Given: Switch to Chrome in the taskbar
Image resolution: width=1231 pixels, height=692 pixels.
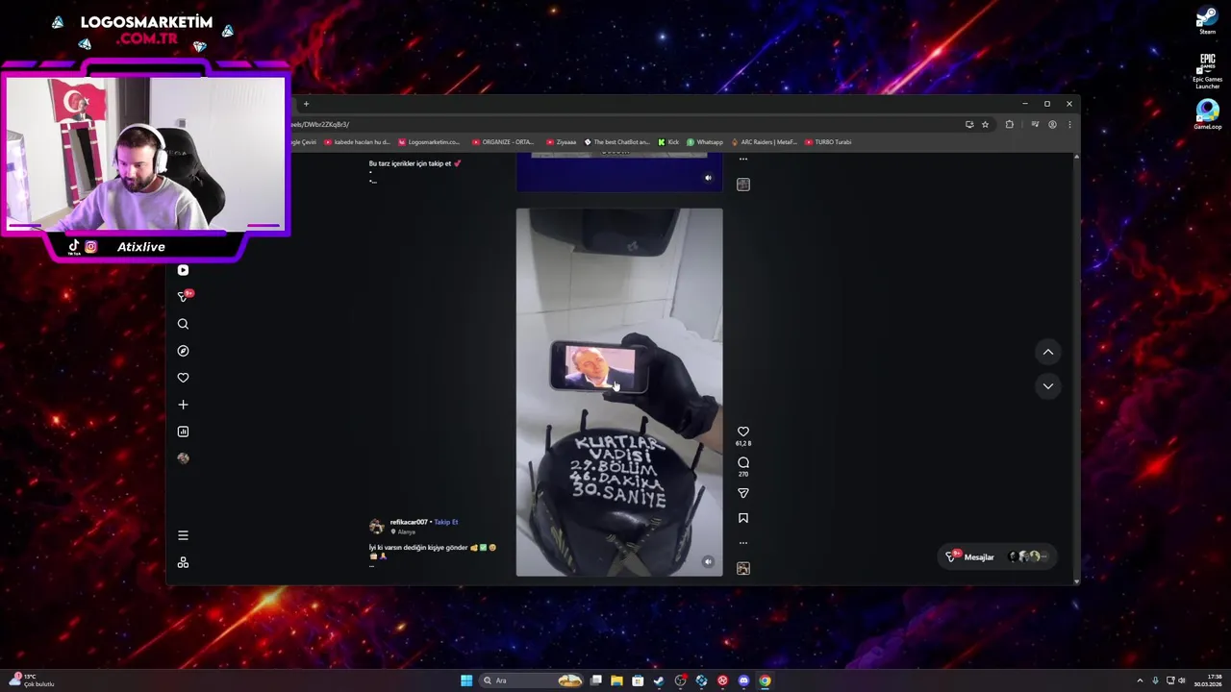Looking at the screenshot, I should pos(765,680).
